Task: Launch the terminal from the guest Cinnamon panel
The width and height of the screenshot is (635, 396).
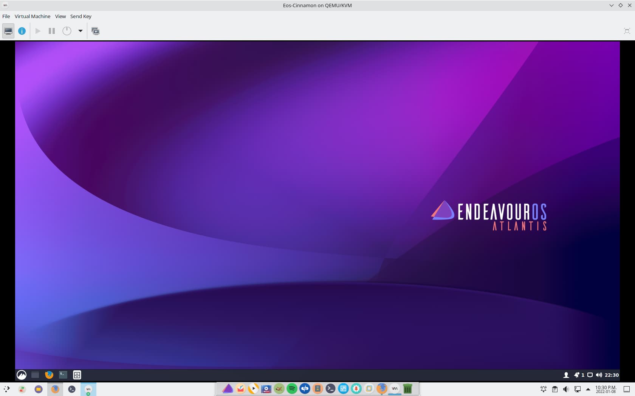Action: click(x=63, y=375)
